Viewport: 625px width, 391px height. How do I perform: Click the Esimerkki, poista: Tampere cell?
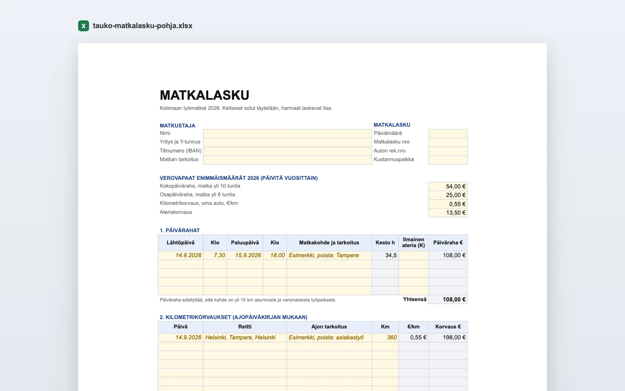point(329,255)
